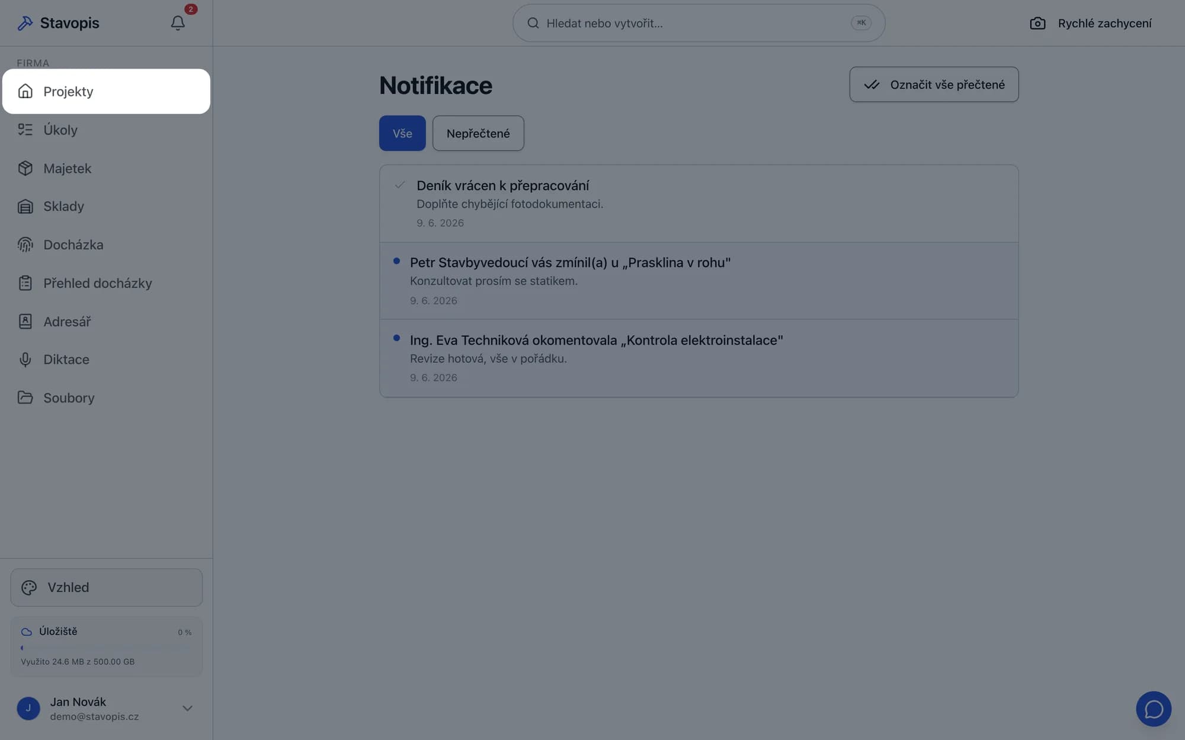
Task: Open Majetek section
Action: tap(107, 168)
